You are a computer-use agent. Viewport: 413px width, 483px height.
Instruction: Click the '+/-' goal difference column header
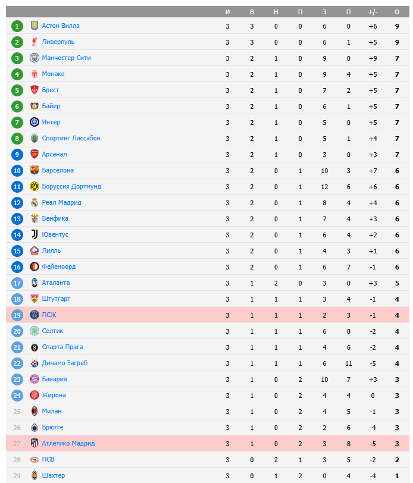(373, 12)
